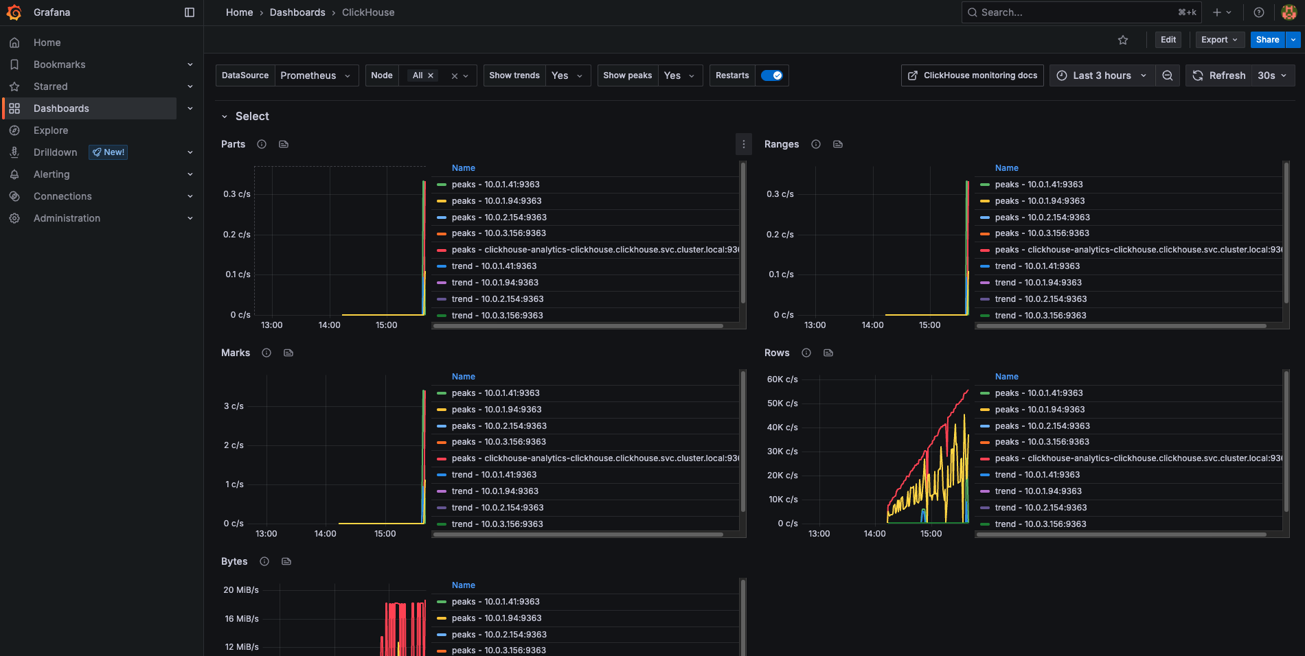Open Connections in the sidebar

(x=63, y=196)
